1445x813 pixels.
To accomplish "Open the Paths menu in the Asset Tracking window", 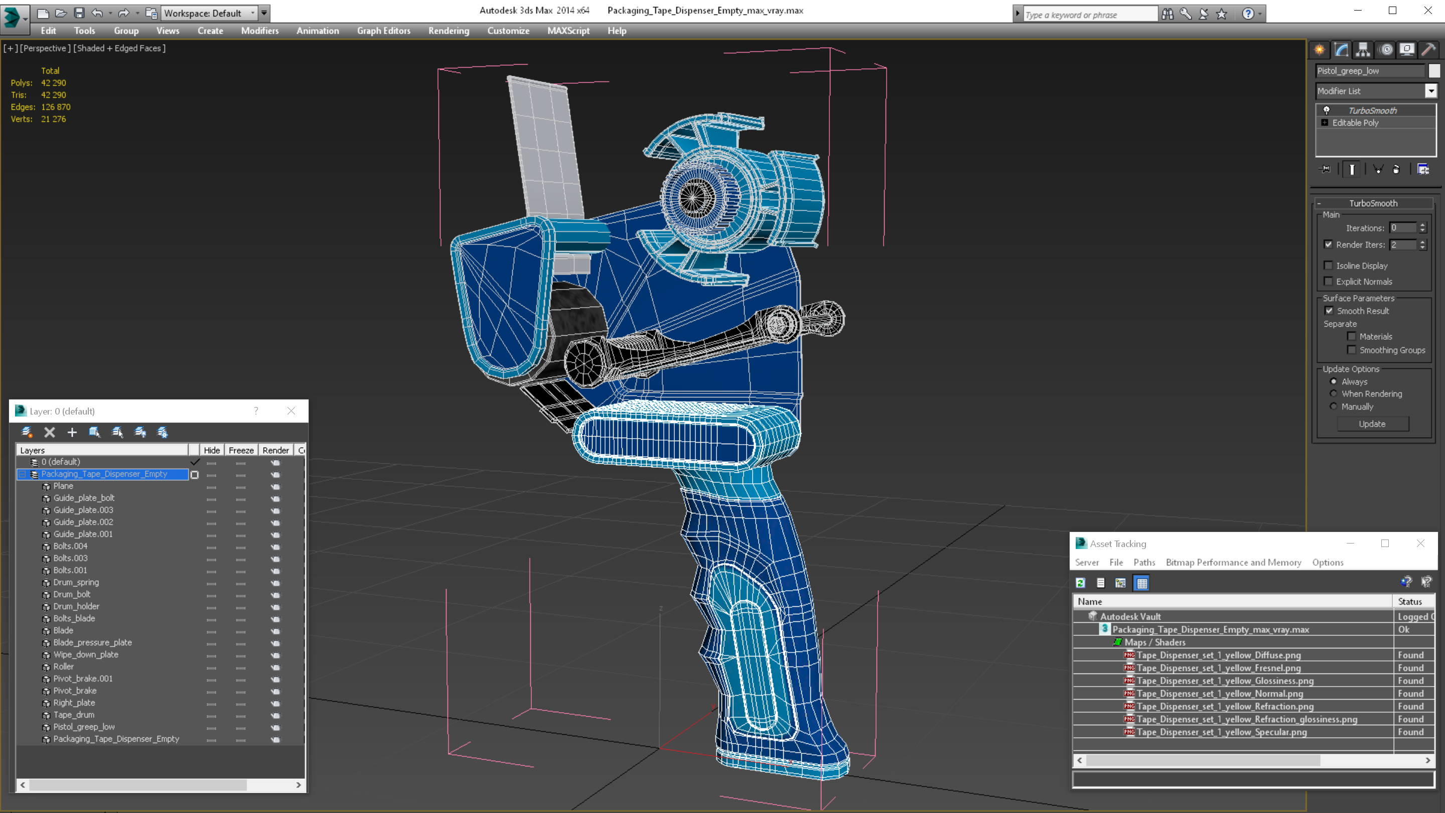I will [x=1144, y=562].
